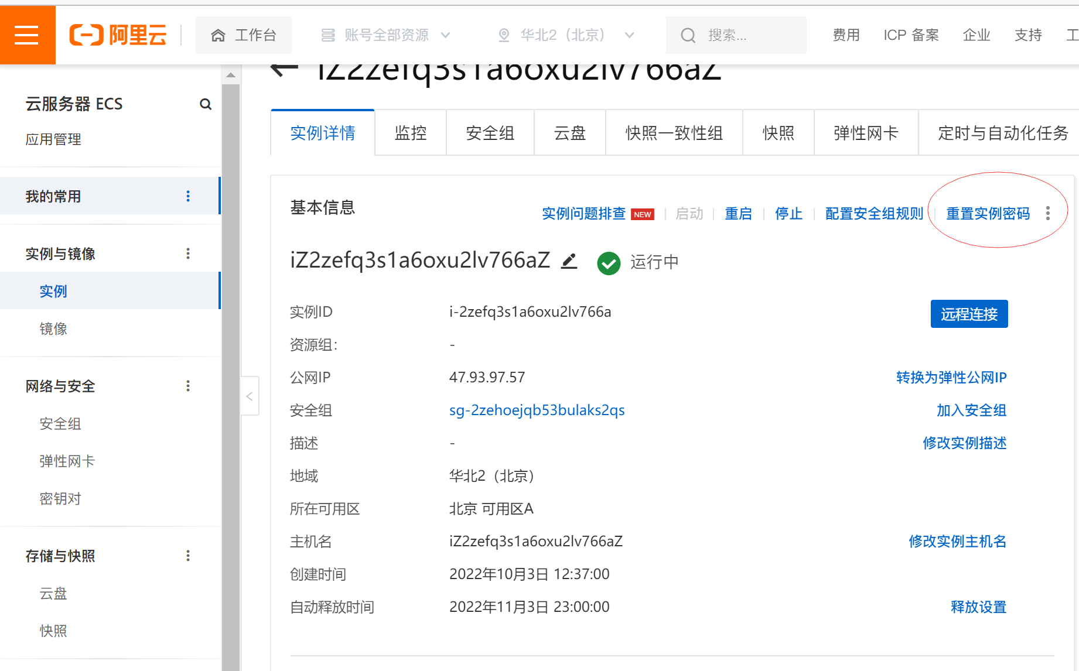Open the 华北2（北京）region selector
The height and width of the screenshot is (671, 1079).
pyautogui.click(x=566, y=35)
